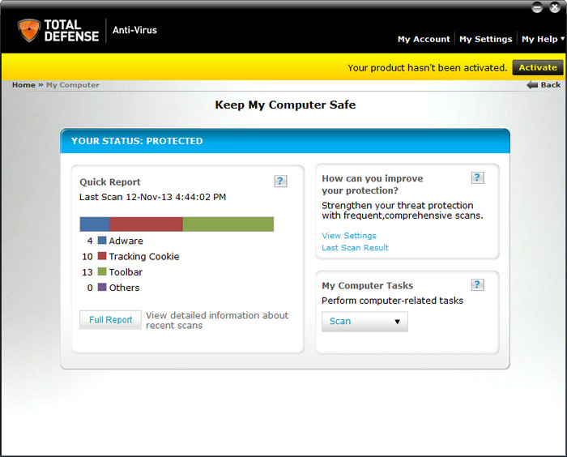Minimize the Total Defense window

click(537, 7)
